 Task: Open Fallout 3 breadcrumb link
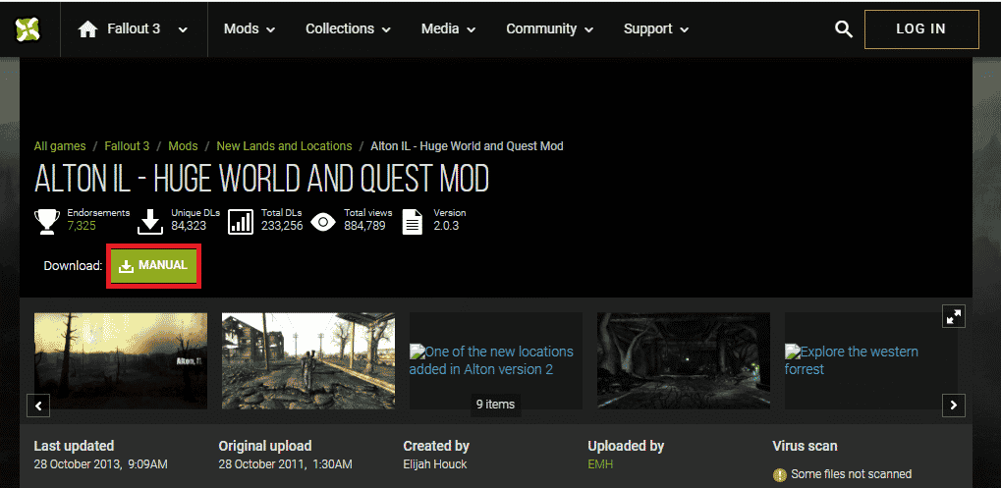[127, 146]
